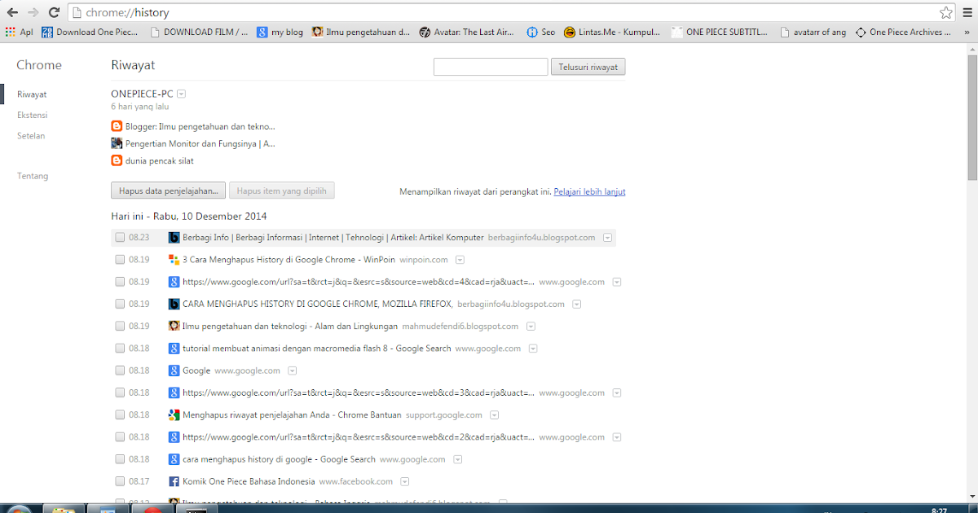Open the Chrome hamburger menu
This screenshot has width=978, height=513.
point(967,13)
